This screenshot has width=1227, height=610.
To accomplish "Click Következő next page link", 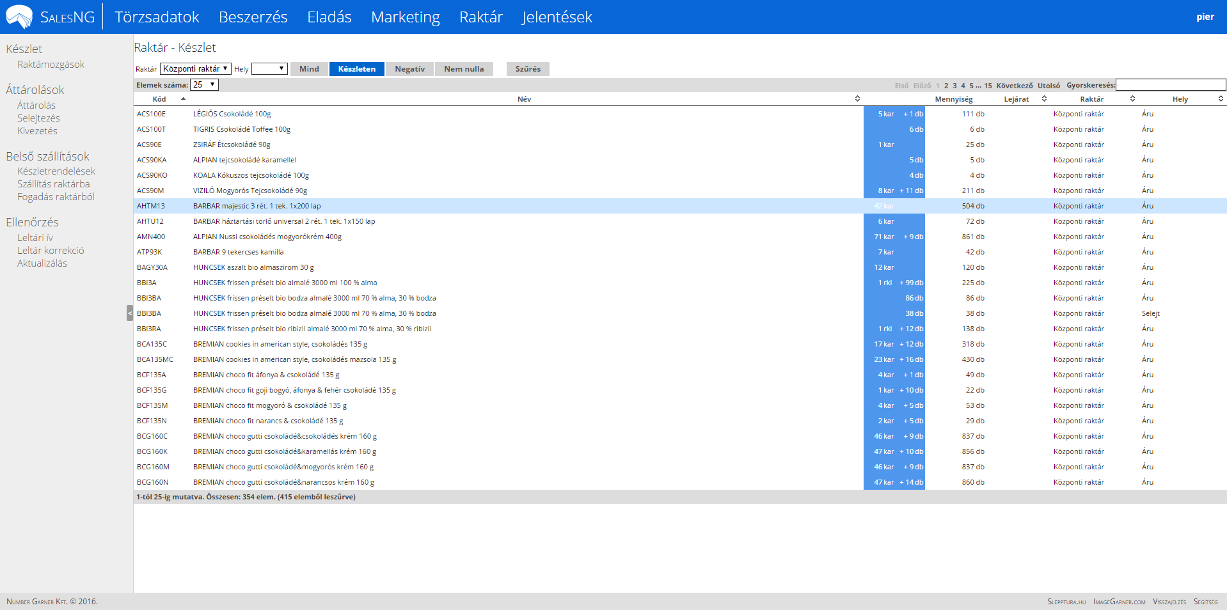I will [x=1015, y=86].
